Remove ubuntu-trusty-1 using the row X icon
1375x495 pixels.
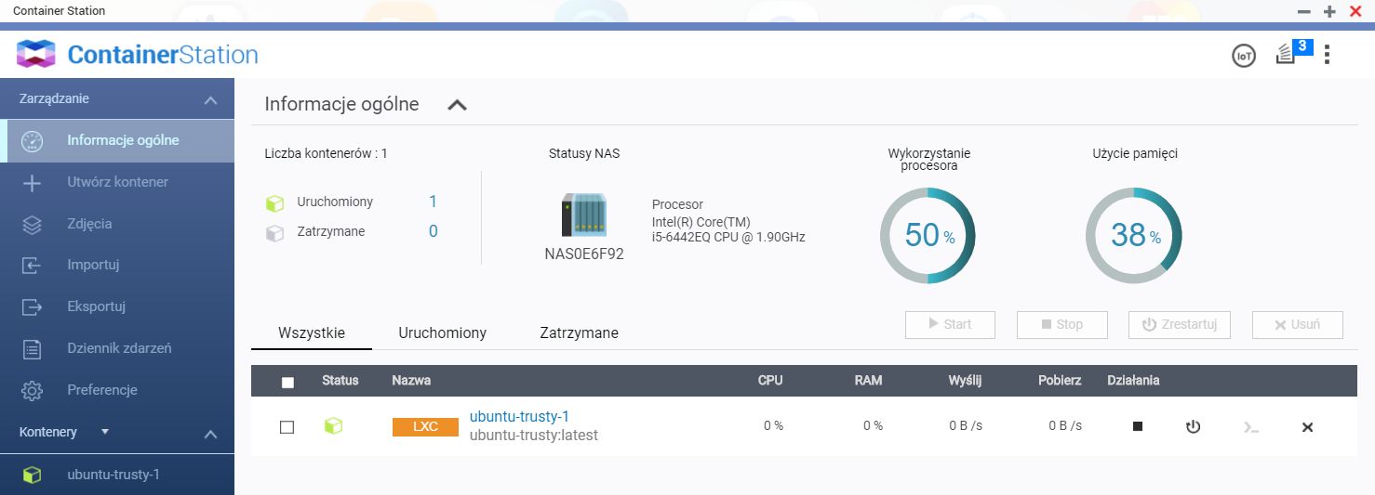1307,427
